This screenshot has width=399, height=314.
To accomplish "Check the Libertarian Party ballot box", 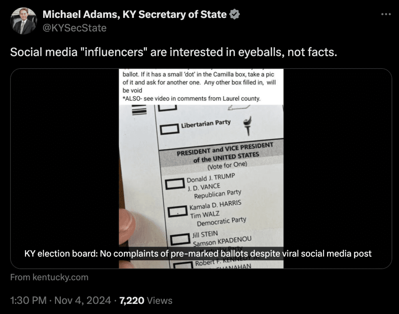I will coord(169,129).
